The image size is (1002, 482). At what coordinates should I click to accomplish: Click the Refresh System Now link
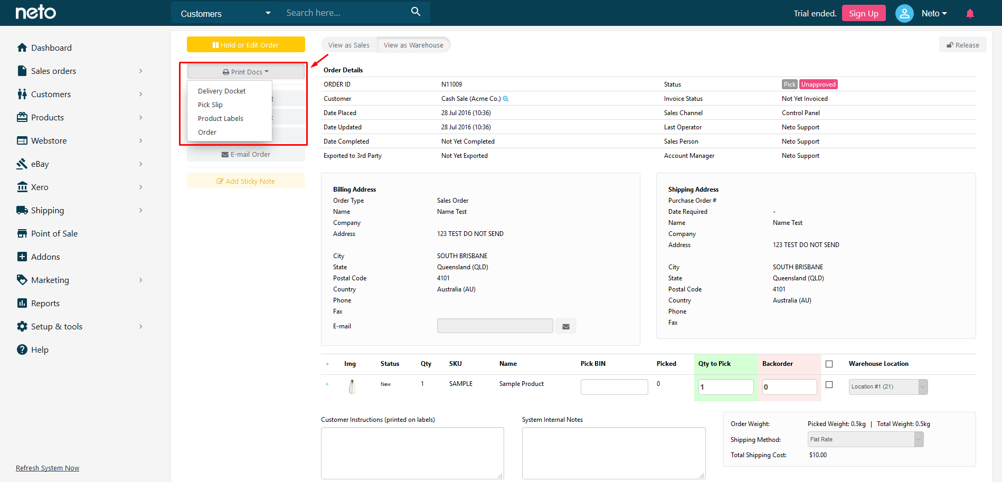(x=48, y=468)
